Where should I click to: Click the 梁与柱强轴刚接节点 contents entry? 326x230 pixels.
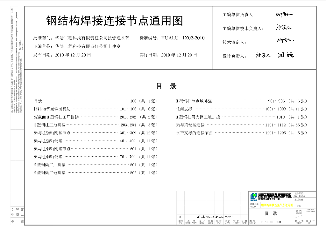coord(52,133)
